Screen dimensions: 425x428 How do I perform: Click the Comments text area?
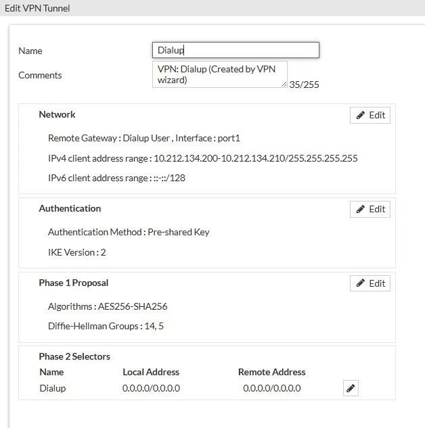(219, 74)
